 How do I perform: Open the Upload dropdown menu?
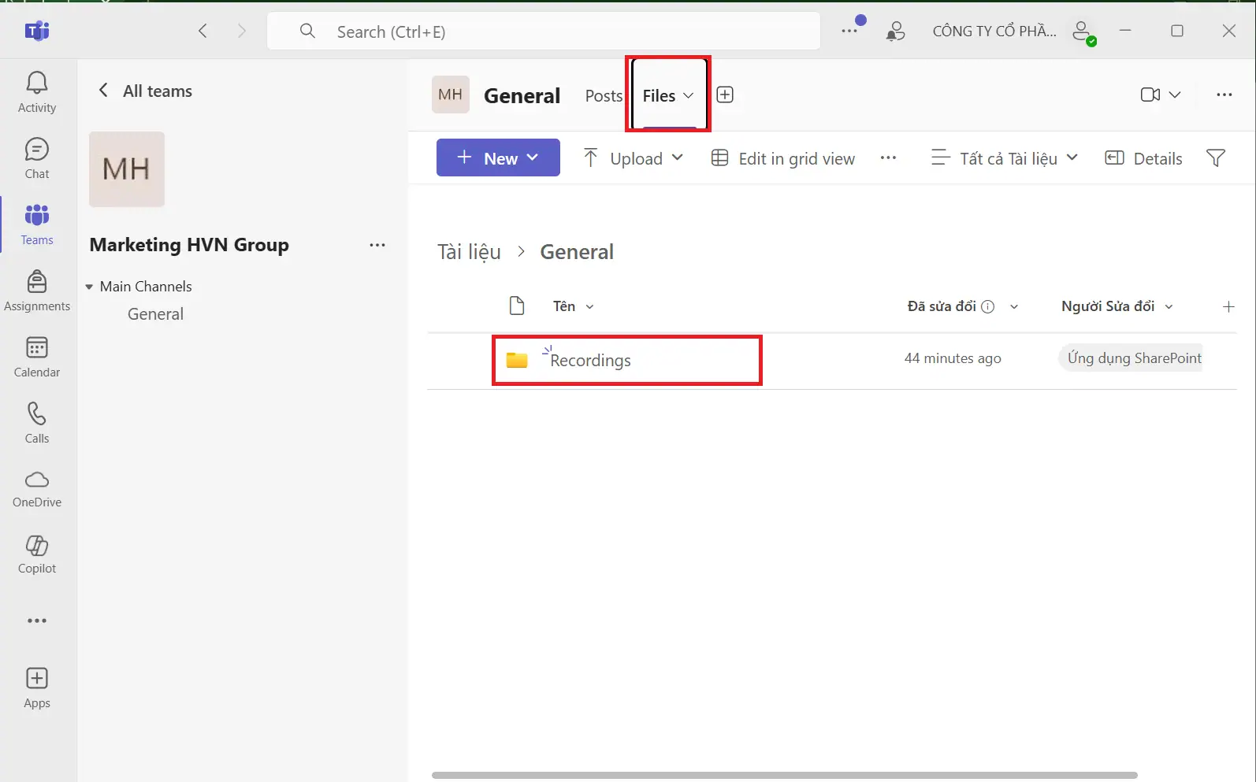[633, 158]
